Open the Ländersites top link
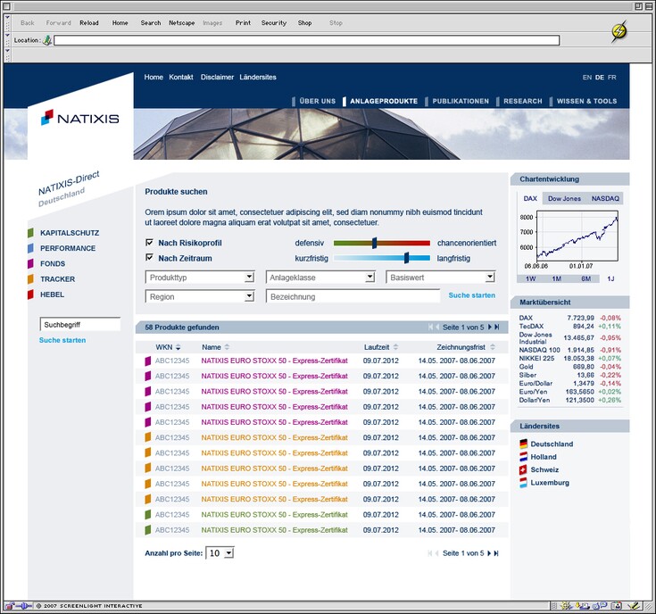656x614 pixels. (x=258, y=77)
